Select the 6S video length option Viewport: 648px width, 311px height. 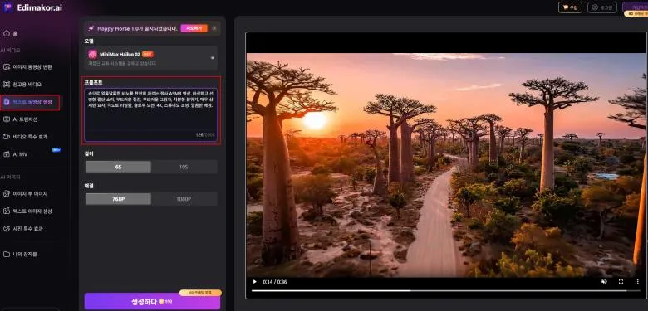tap(118, 167)
